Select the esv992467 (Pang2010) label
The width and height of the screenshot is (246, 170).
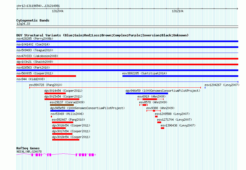pos(68,120)
